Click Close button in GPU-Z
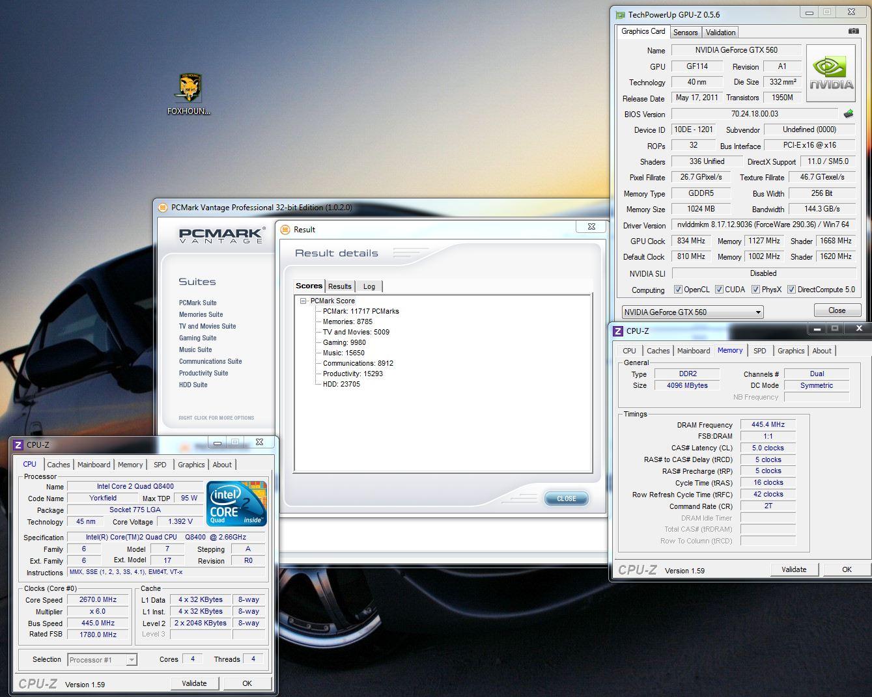This screenshot has width=872, height=697. click(837, 310)
